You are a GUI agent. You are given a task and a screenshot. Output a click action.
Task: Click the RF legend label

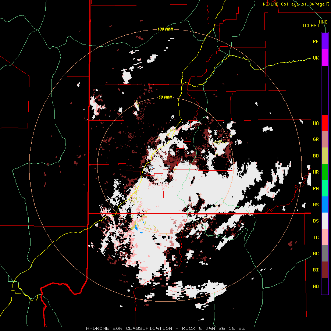tap(316, 41)
